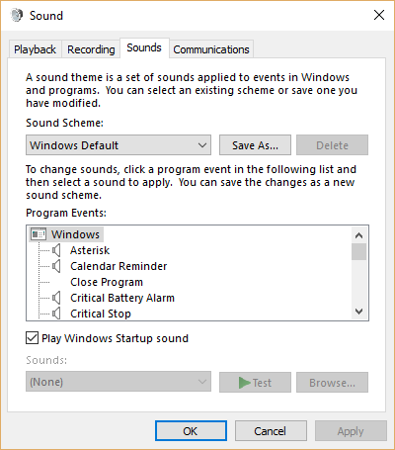Click the Sound dialog title bar icon
The height and width of the screenshot is (450, 395).
click(17, 15)
